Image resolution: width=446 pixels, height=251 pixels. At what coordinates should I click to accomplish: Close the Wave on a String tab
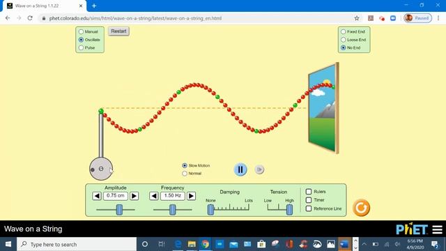tap(81, 6)
